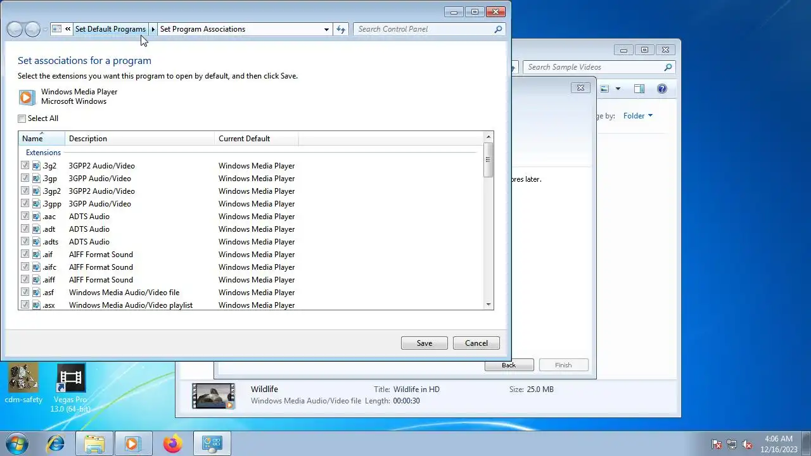Image resolution: width=811 pixels, height=456 pixels.
Task: Click the Refresh button beside address bar
Action: point(341,29)
